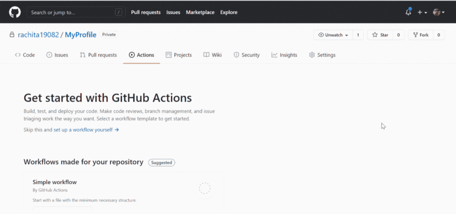Click the By GitHub Actions text
The image size is (456, 214).
click(x=50, y=190)
